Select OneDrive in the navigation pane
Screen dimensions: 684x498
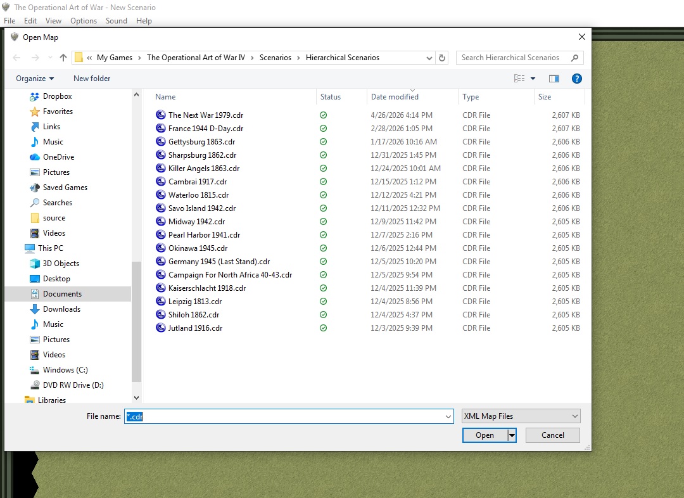58,157
